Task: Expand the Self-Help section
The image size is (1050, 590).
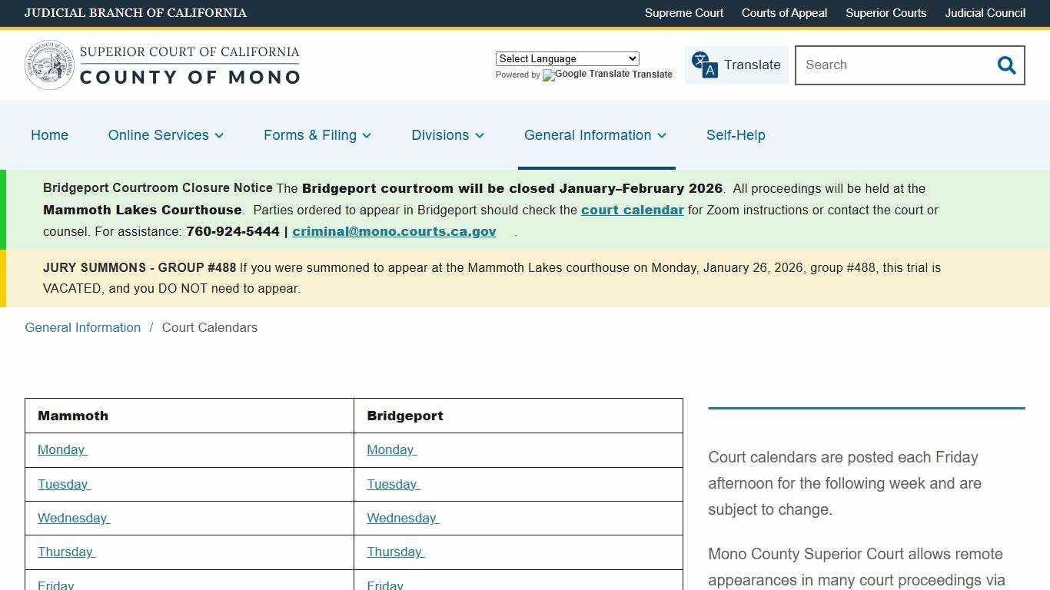Action: point(736,135)
